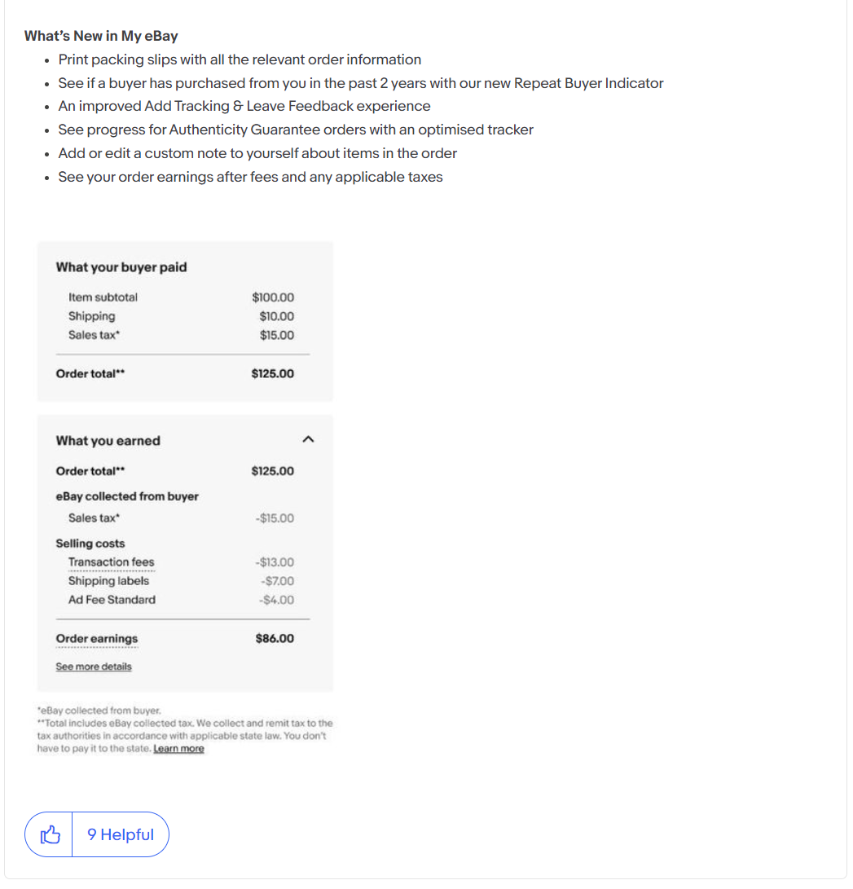This screenshot has width=853, height=889.
Task: Click the Ad Fee Standard line
Action: coord(112,600)
